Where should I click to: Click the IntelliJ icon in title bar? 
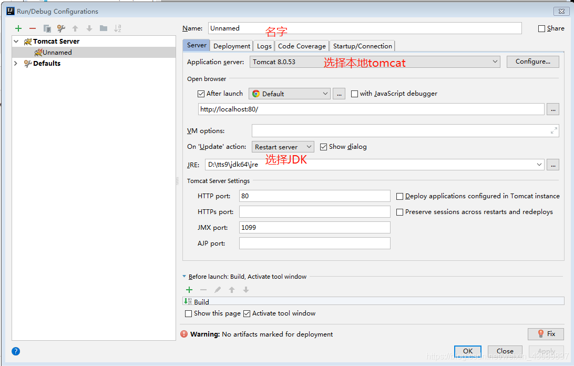click(11, 11)
